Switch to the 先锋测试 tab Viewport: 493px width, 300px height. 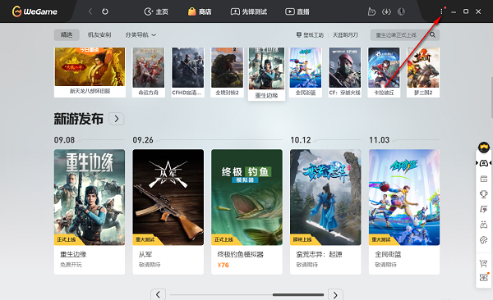(x=249, y=11)
